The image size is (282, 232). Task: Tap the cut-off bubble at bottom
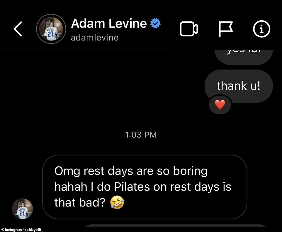click(x=175, y=226)
